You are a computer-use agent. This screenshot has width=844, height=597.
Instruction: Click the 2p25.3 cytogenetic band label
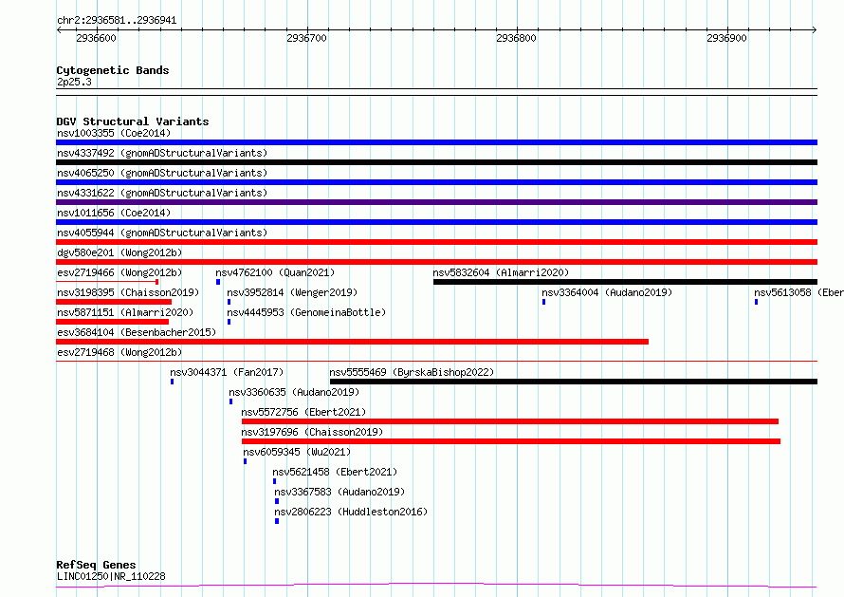pos(74,82)
